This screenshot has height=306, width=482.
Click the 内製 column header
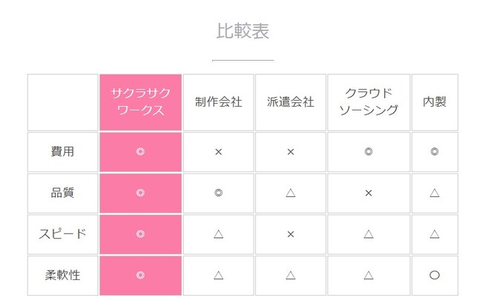pyautogui.click(x=435, y=102)
